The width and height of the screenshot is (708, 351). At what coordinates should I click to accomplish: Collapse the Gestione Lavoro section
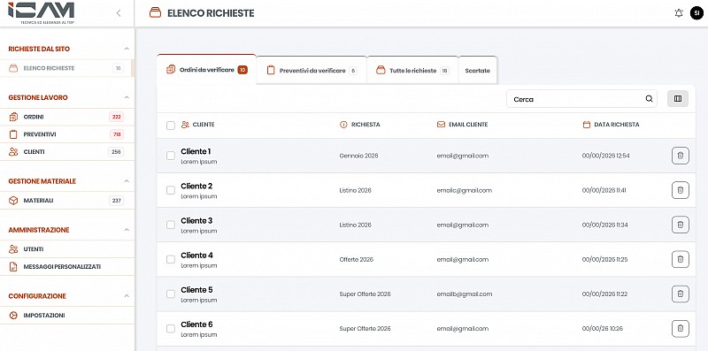pyautogui.click(x=127, y=97)
